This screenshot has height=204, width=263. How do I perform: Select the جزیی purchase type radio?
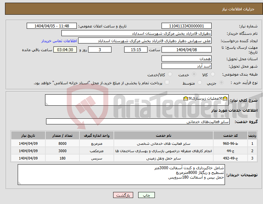pyautogui.click(x=221, y=82)
